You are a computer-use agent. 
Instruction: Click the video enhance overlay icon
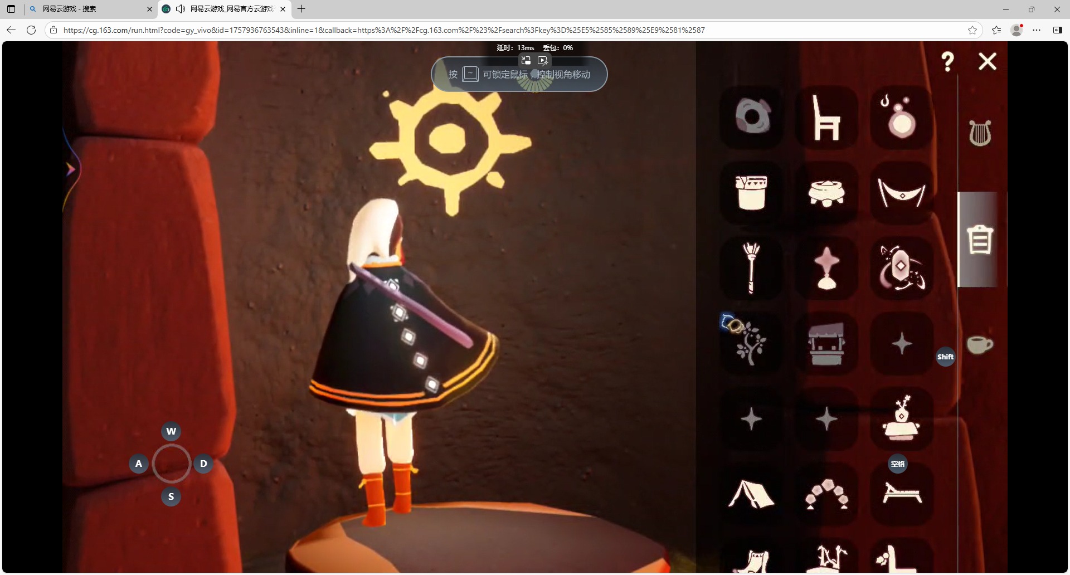click(543, 60)
